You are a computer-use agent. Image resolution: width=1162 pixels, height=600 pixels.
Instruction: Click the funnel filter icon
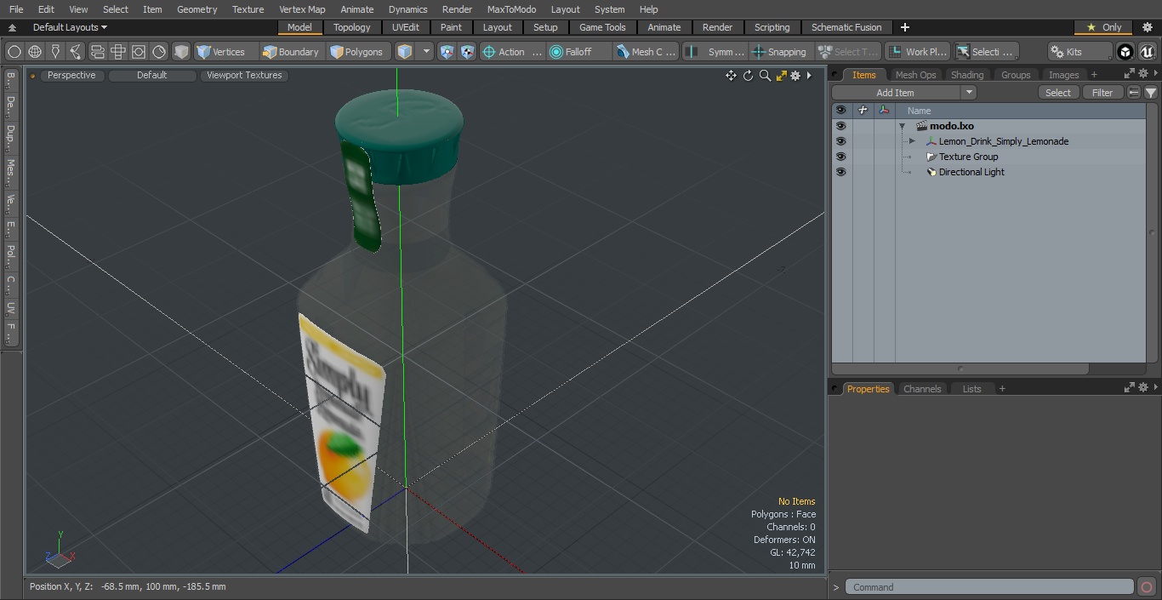pos(1150,93)
